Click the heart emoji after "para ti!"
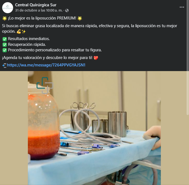Image resolution: width=189 pixels, height=185 pixels. point(96,58)
